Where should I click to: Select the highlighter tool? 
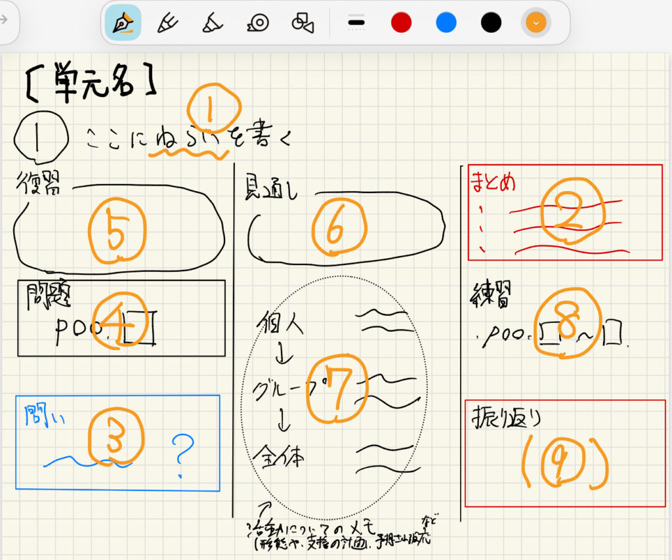(212, 23)
